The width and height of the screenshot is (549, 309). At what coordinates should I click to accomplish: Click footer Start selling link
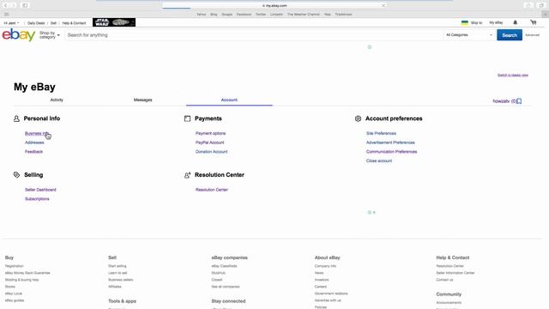(x=118, y=266)
